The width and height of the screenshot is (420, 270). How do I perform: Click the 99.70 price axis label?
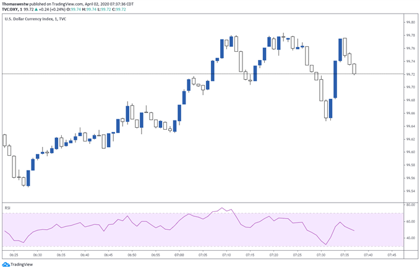pos(411,87)
